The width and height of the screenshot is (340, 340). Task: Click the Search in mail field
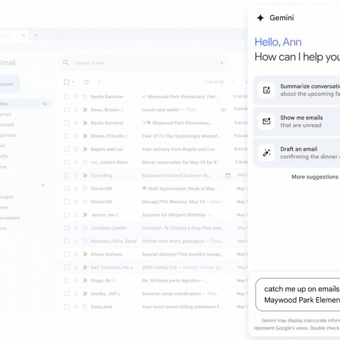(144, 63)
